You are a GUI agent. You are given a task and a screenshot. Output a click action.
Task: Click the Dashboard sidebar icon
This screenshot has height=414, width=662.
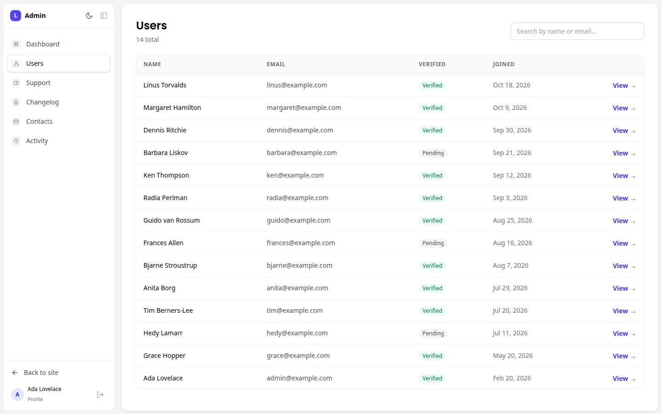click(16, 44)
